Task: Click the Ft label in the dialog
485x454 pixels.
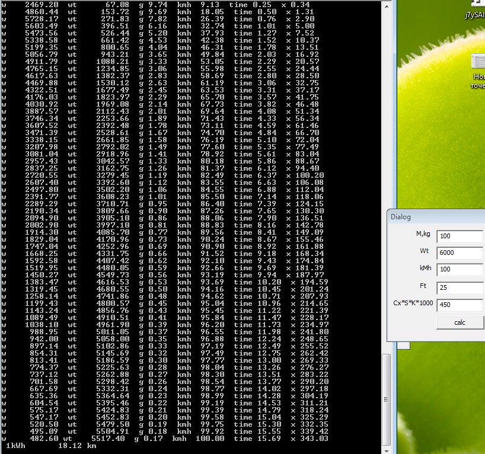Action: 424,286
